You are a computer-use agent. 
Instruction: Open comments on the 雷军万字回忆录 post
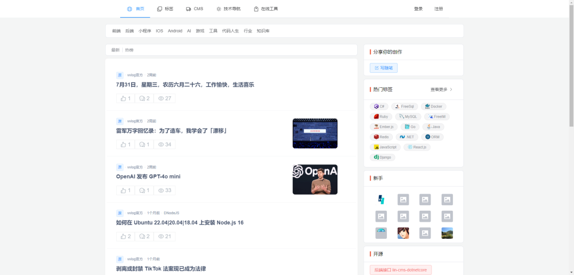(144, 144)
